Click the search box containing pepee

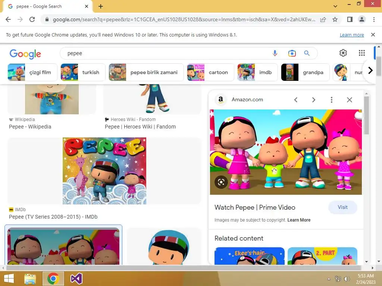tap(166, 53)
